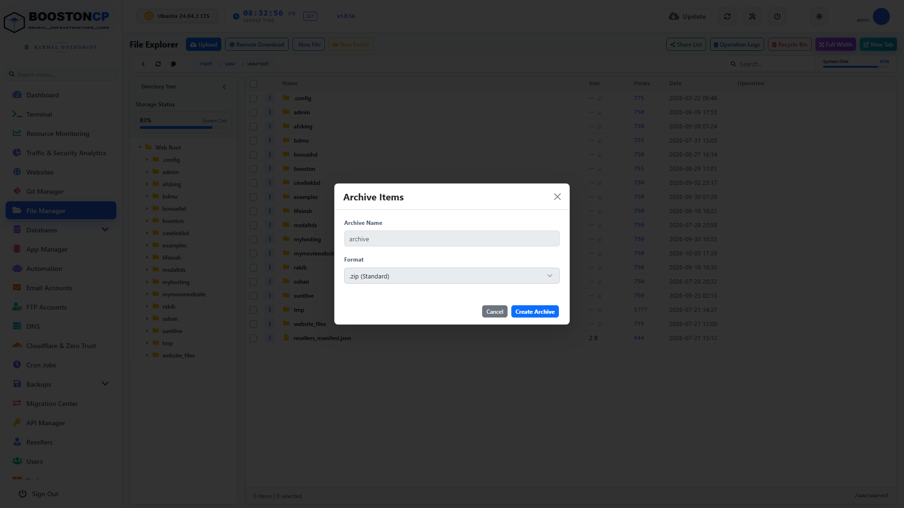Open the Terminal sidebar item
This screenshot has width=904, height=508.
61,114
